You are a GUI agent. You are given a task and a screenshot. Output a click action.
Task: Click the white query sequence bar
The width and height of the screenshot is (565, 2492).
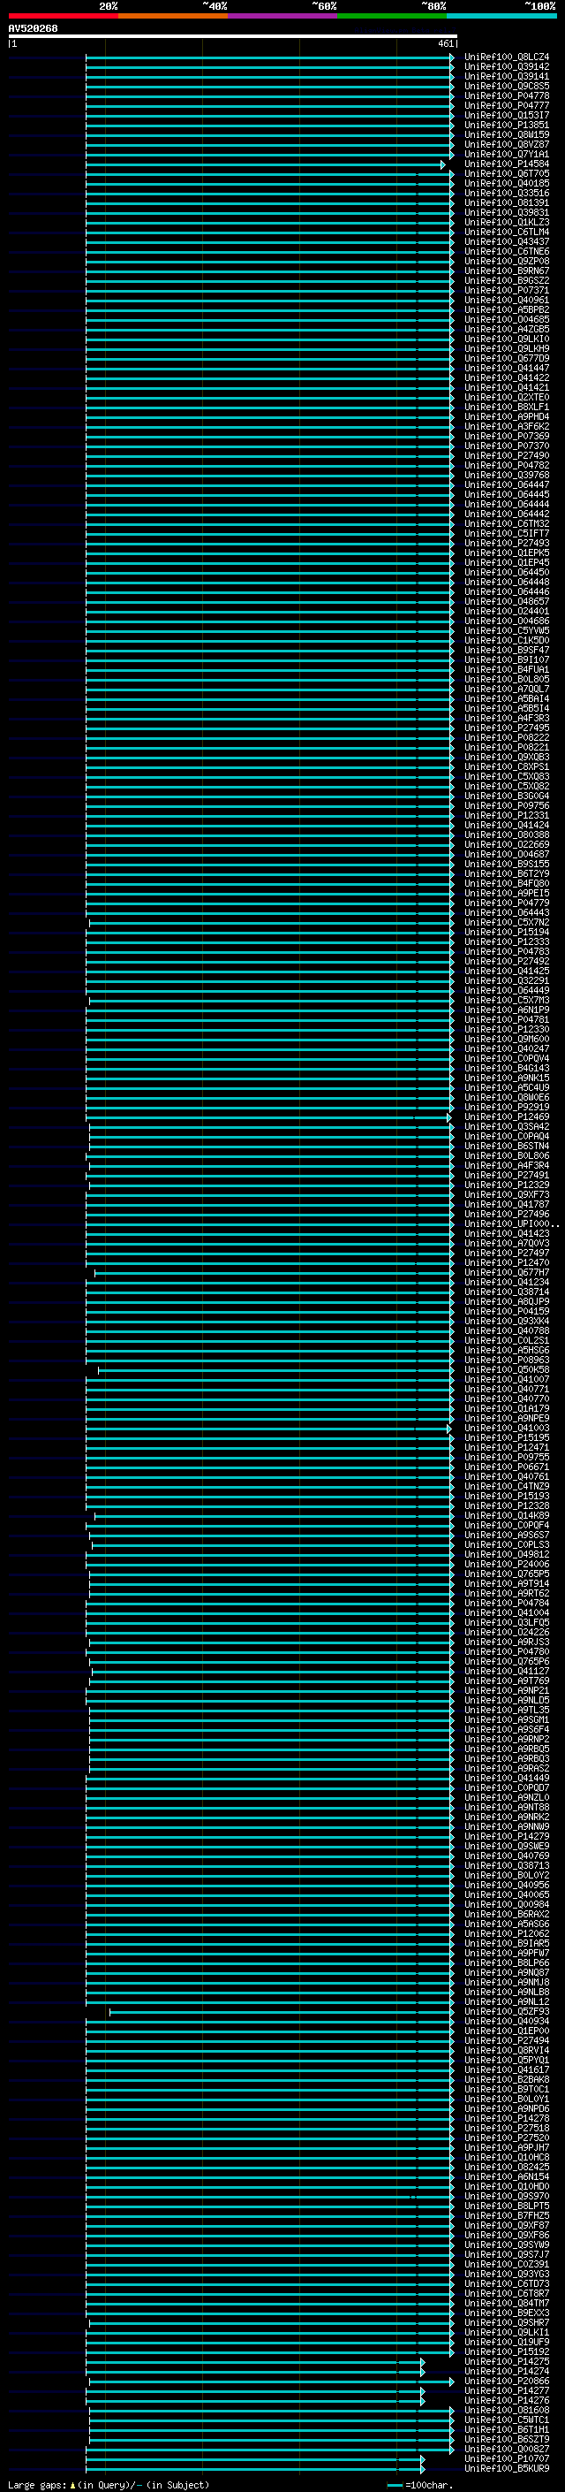(233, 35)
